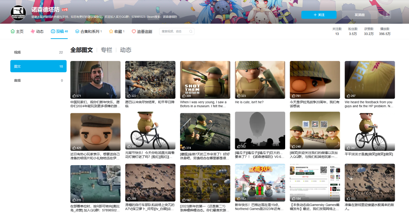The image size is (409, 217).
Task: Click the star icon beside 收藏
Action: point(111,31)
